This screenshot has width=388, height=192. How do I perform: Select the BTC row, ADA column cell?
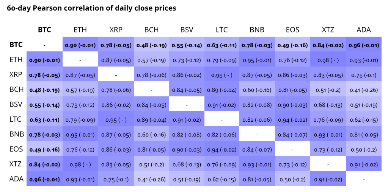[364, 45]
